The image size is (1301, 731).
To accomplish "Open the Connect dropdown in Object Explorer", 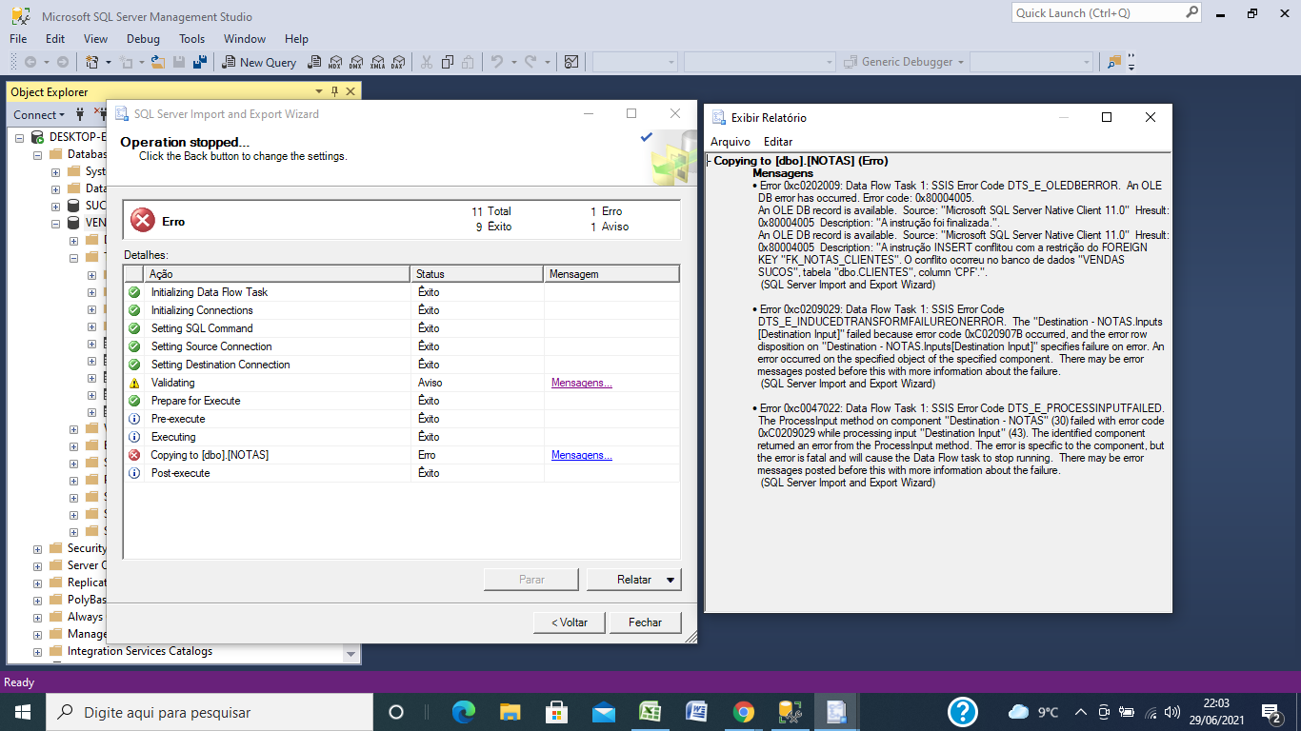I will [39, 114].
